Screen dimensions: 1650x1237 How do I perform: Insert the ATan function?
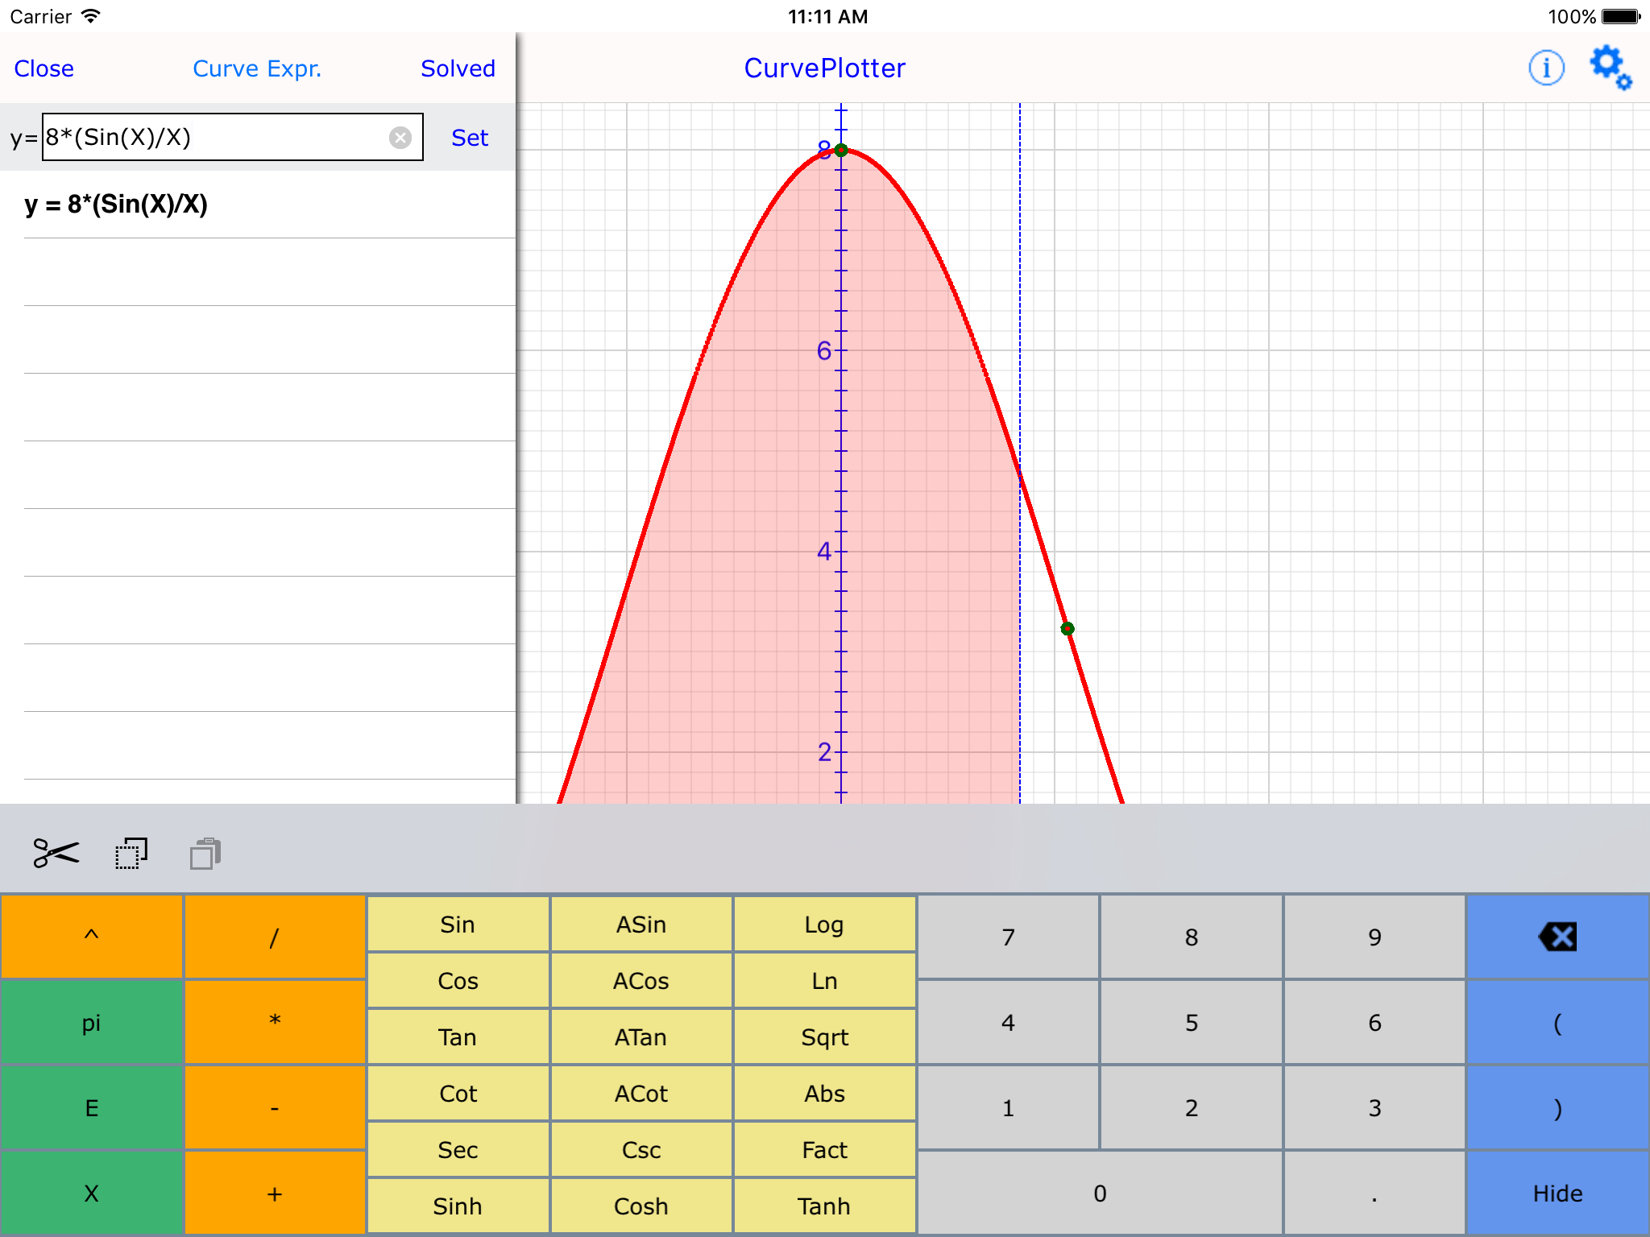pyautogui.click(x=641, y=1037)
